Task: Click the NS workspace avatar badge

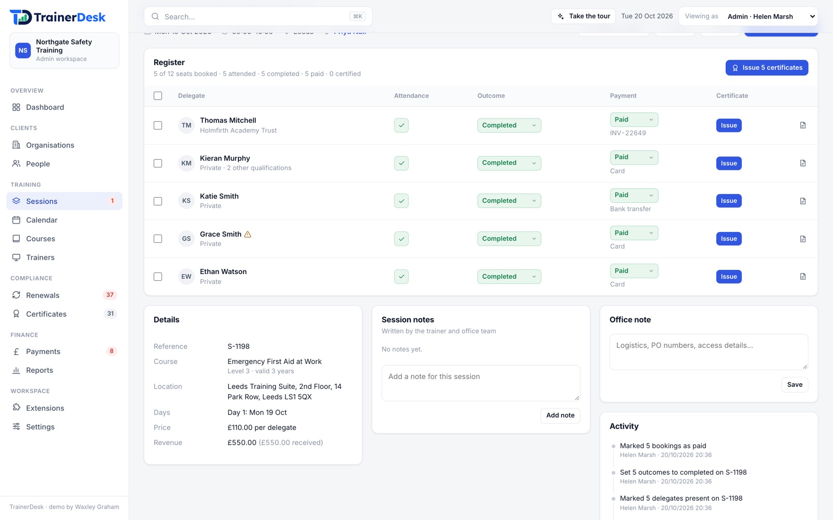Action: point(23,50)
